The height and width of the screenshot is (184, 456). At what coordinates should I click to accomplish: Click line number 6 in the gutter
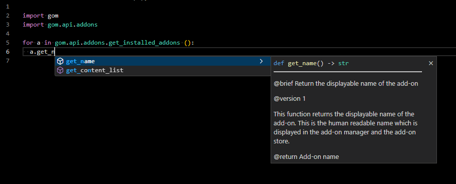8,52
